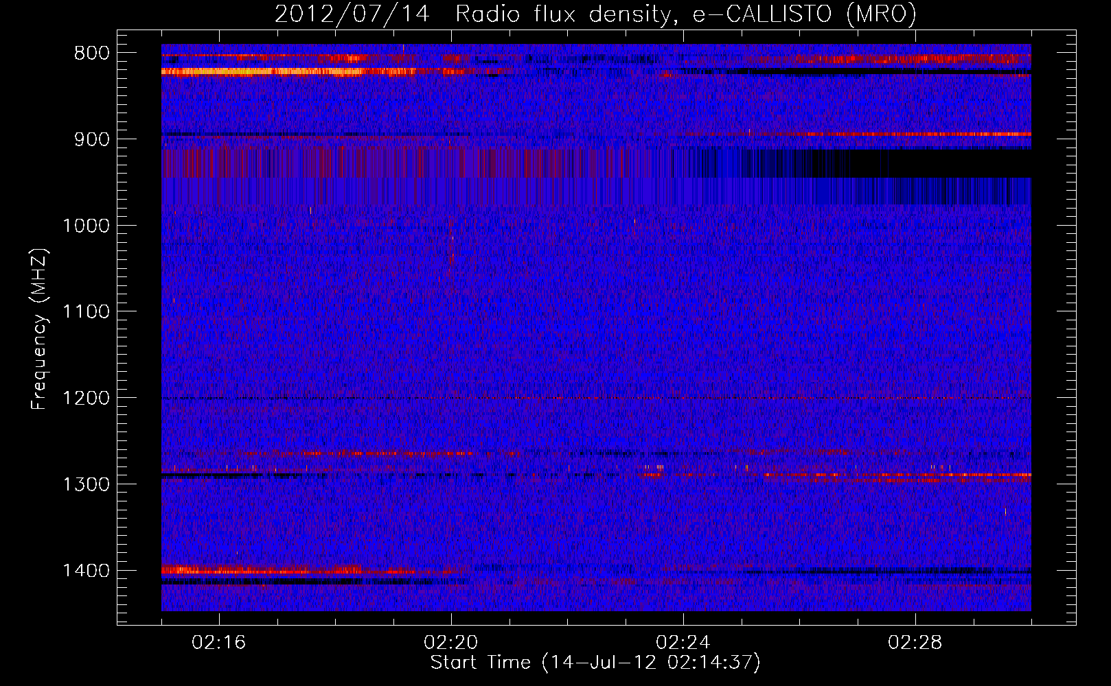
Task: Click the Frequency (MHZ) axis title
Action: (x=40, y=329)
